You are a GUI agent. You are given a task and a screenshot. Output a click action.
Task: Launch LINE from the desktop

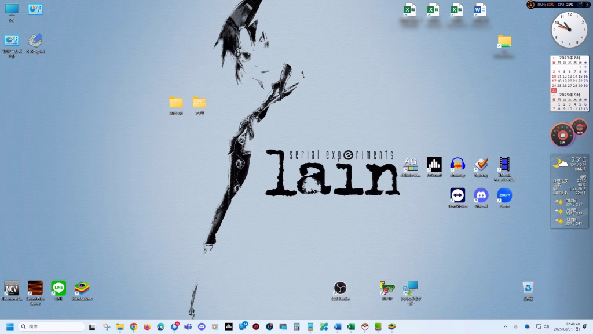pyautogui.click(x=58, y=291)
